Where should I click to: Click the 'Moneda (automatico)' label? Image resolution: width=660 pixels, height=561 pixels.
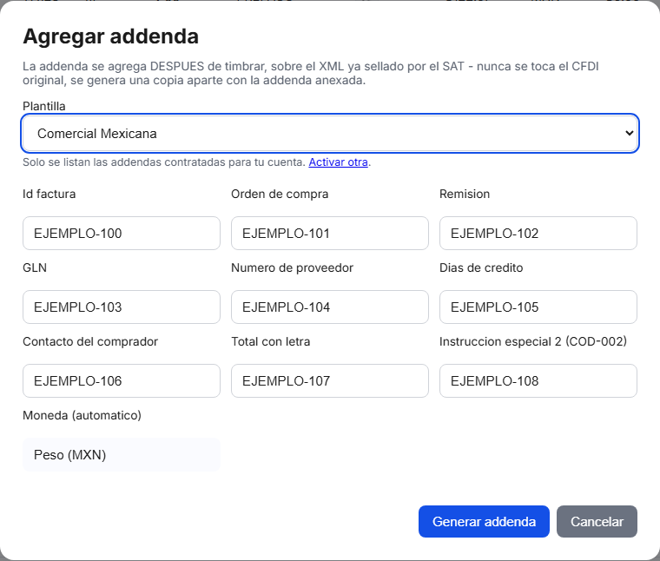(x=82, y=415)
